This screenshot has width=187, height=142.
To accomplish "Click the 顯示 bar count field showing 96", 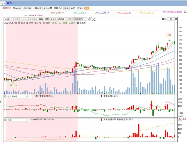I will [171, 19].
